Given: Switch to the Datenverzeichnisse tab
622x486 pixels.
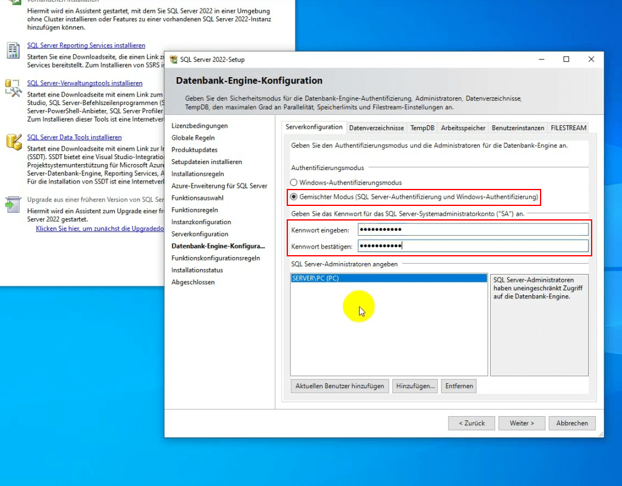Looking at the screenshot, I should pyautogui.click(x=376, y=128).
